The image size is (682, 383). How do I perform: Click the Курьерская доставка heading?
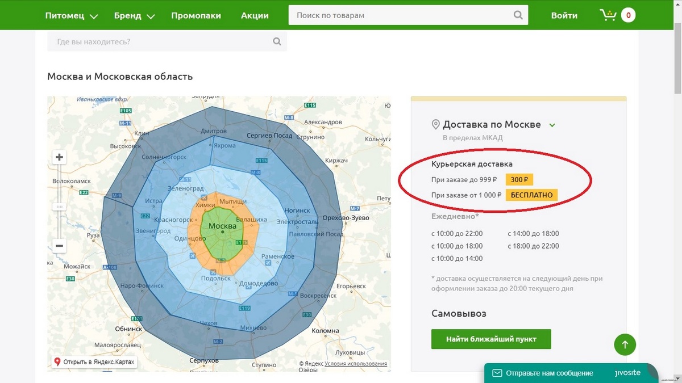(472, 165)
